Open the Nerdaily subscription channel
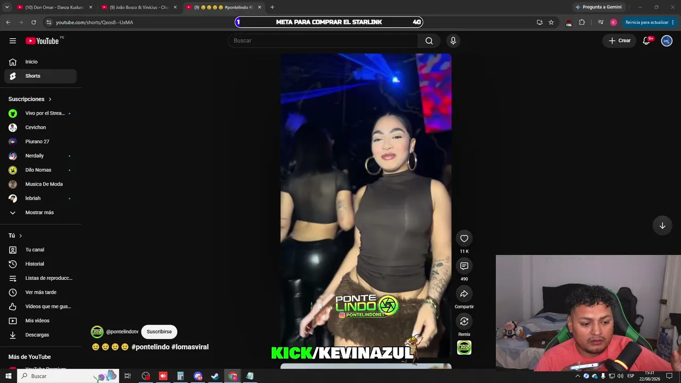 click(40, 156)
